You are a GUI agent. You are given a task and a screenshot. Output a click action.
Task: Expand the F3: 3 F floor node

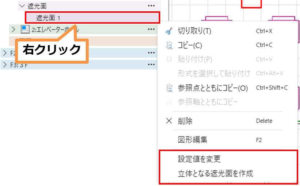[x=5, y=64]
